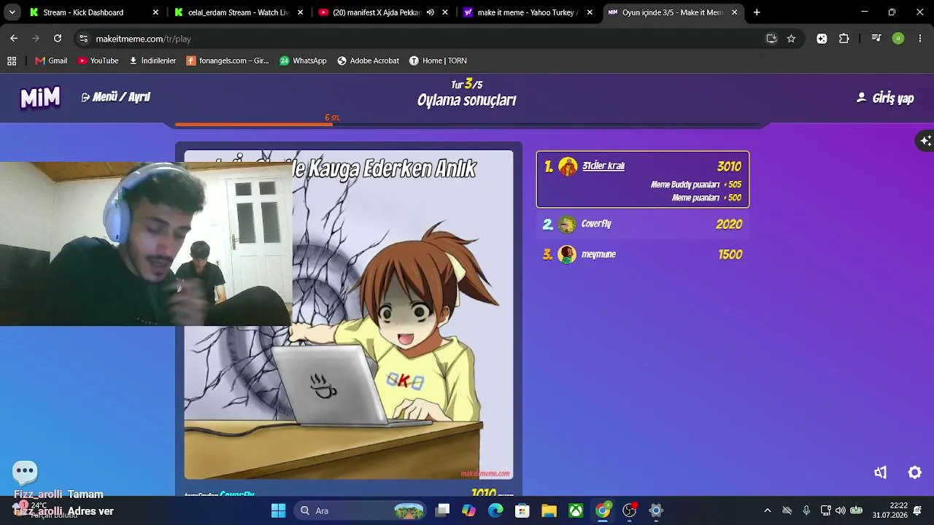Screen dimensions: 934x525
Task: Bookmark this page with star icon
Action: pyautogui.click(x=791, y=39)
